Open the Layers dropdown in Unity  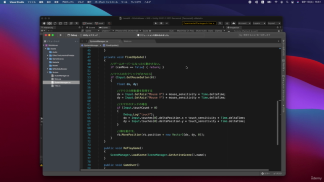(259, 23)
